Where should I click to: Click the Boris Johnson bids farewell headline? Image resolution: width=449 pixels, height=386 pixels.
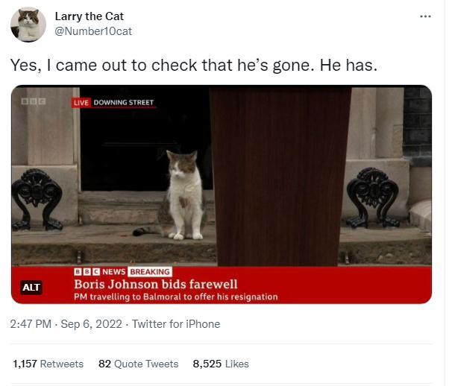[x=155, y=284]
